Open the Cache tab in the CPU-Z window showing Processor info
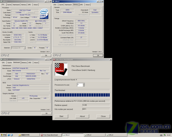Image resolution: width=172 pixels, height=137 pixels. click(9, 5)
